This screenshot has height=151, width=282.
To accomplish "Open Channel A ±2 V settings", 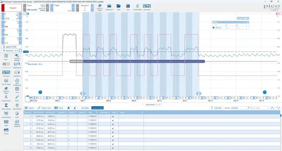I will point(12,16).
